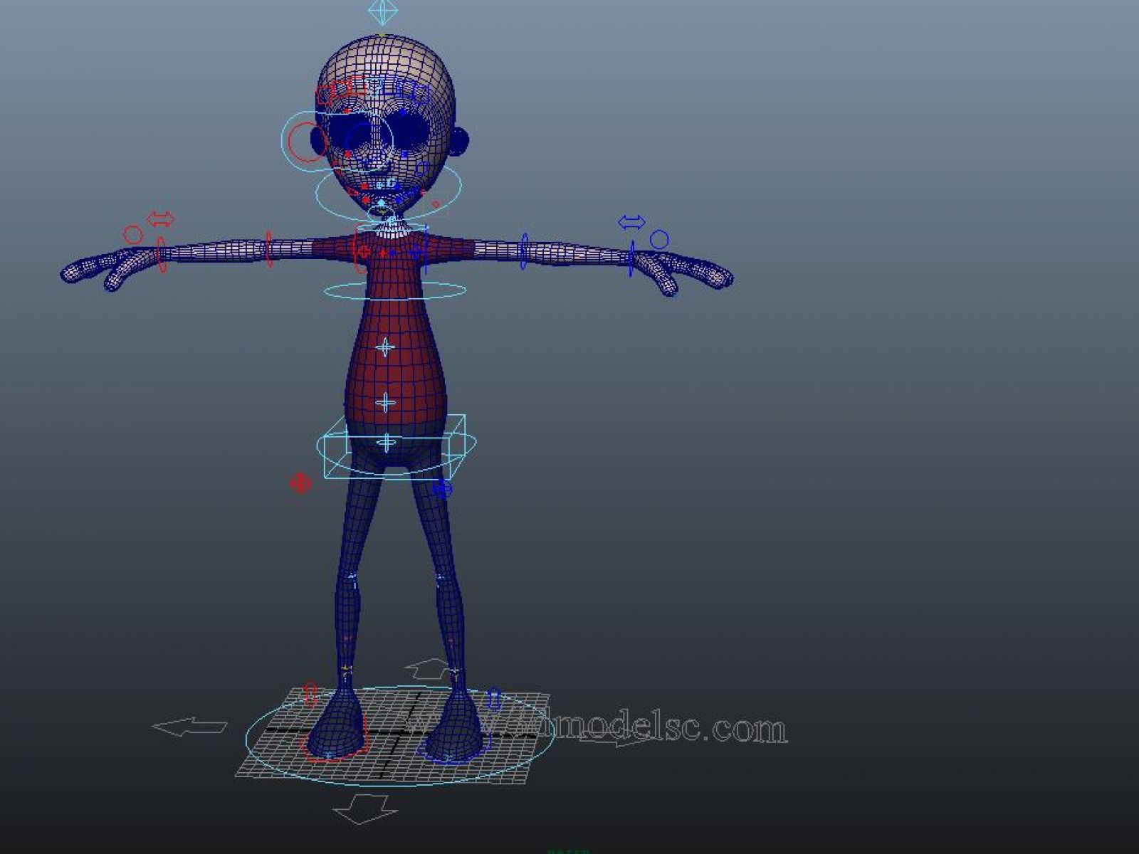Select the upper spine cross control
1139x854 pixels.
pos(385,348)
